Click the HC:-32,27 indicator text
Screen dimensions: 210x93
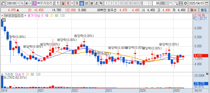coord(200,18)
